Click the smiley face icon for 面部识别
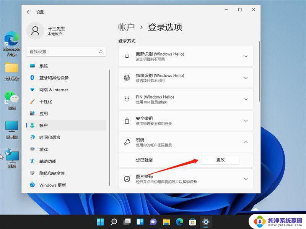Screen dimensions: 306x229 pyautogui.click(x=127, y=56)
